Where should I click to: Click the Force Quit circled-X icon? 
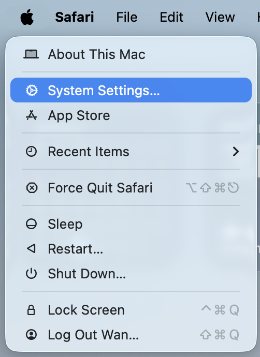coord(32,188)
